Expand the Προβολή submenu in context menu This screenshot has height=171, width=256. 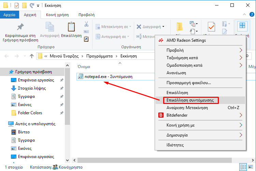click(x=200, y=50)
